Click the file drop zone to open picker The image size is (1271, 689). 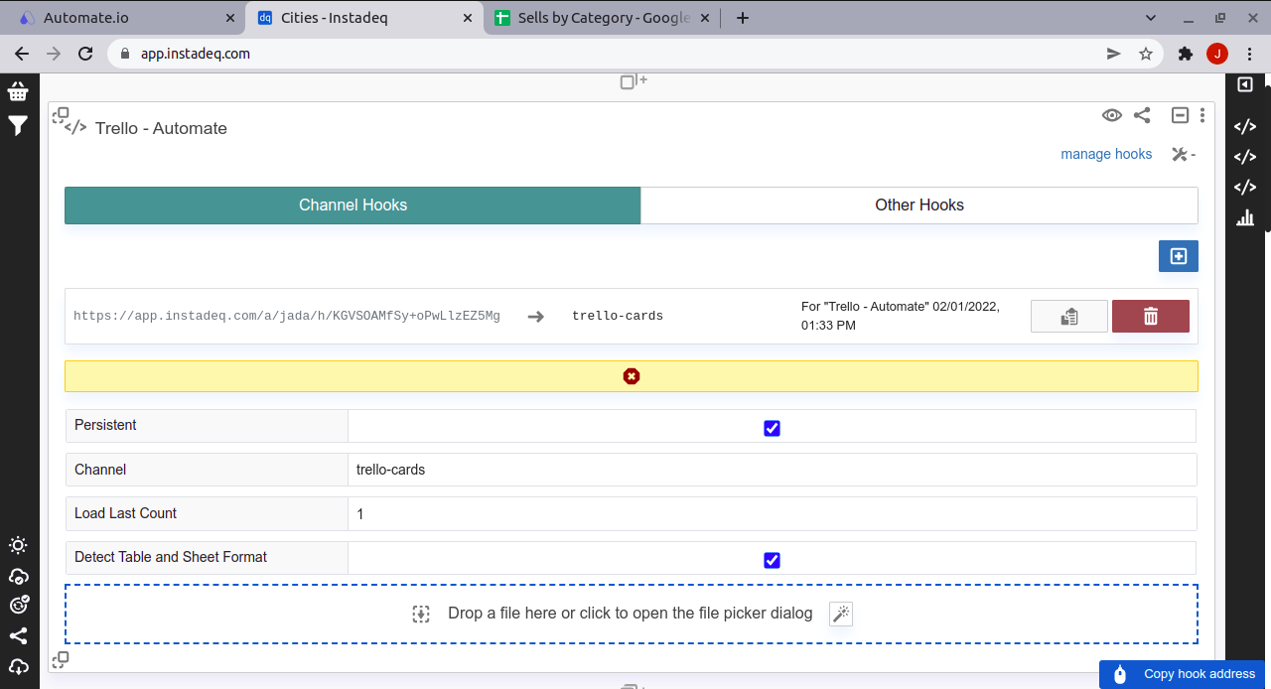[x=632, y=615]
